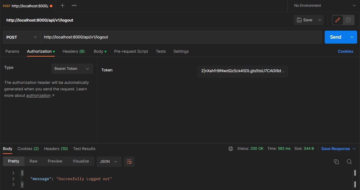This screenshot has height=190, width=360.
Task: Click the Save request icon
Action: pyautogui.click(x=304, y=20)
